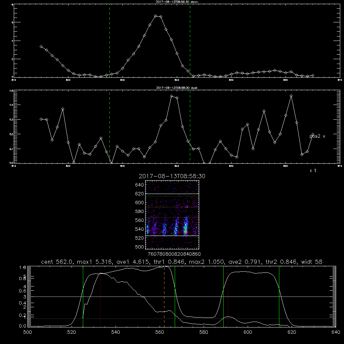Click the '520' label on heatmap y-axis

(x=140, y=238)
